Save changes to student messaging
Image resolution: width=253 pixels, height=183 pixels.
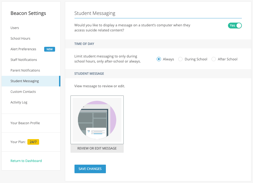[90, 169]
